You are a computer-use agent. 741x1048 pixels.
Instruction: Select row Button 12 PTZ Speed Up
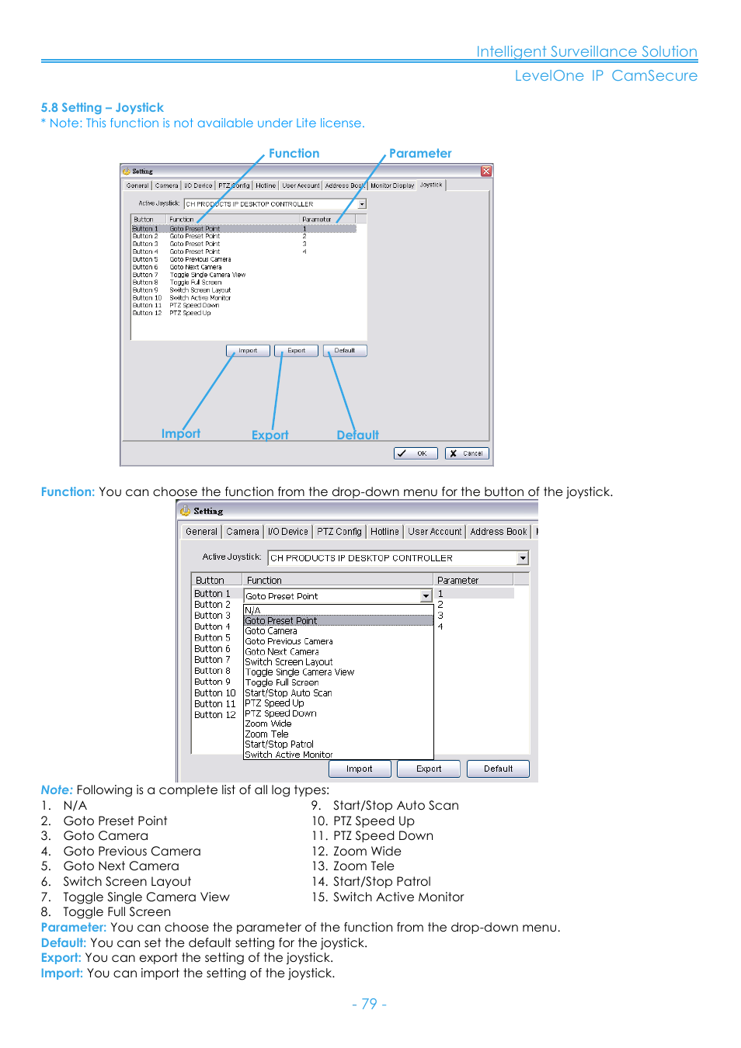(x=244, y=314)
